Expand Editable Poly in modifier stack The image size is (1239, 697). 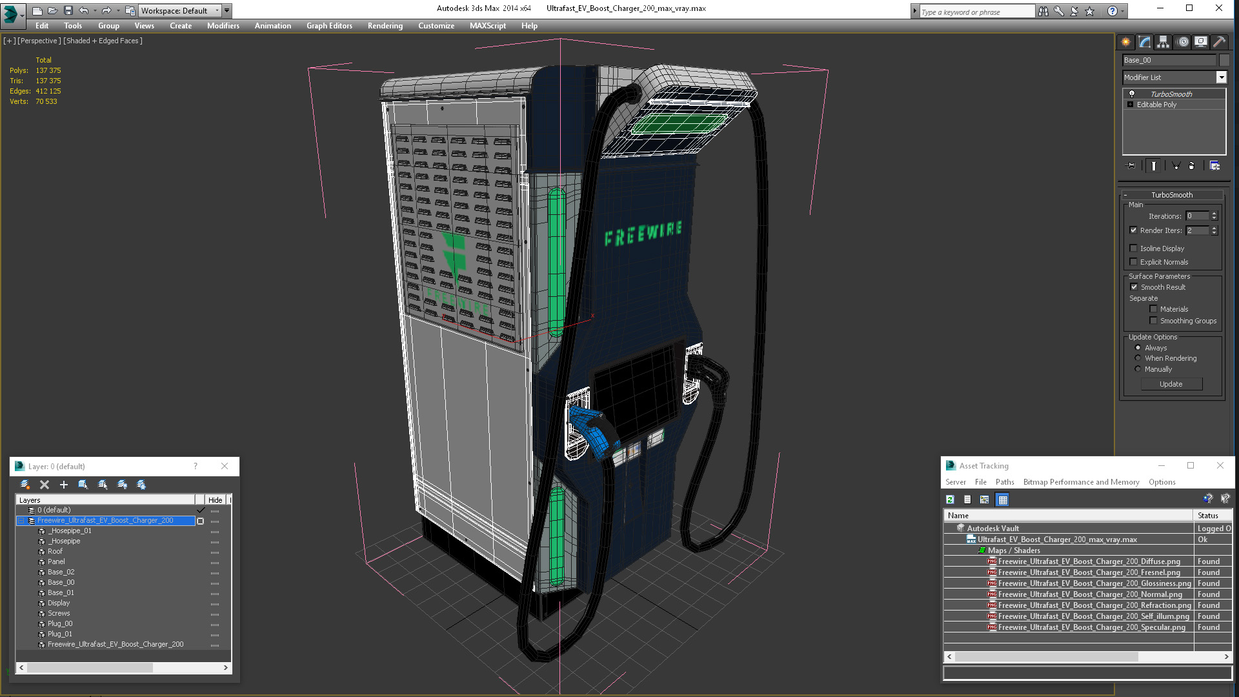pyautogui.click(x=1131, y=105)
